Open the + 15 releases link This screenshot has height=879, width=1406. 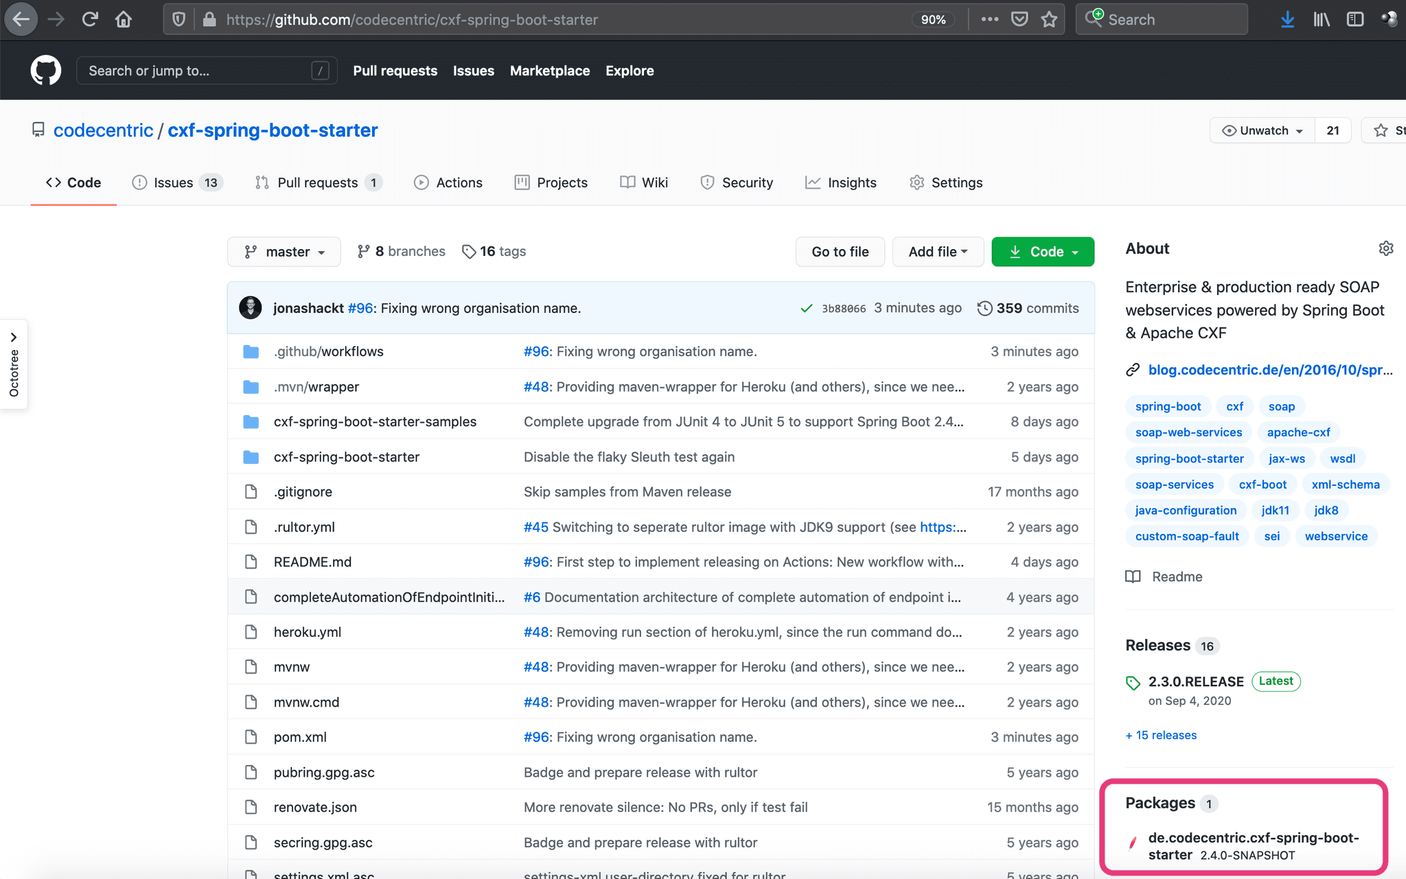[x=1161, y=735]
